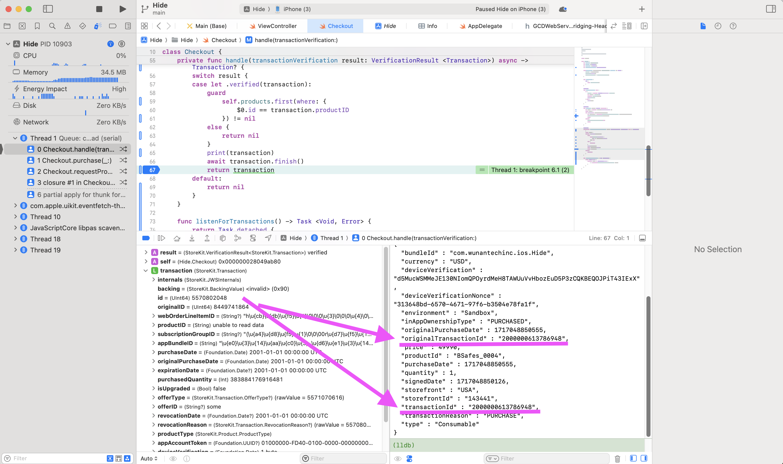The width and height of the screenshot is (783, 464).
Task: Open the breakpoint navigator icon
Action: [113, 26]
